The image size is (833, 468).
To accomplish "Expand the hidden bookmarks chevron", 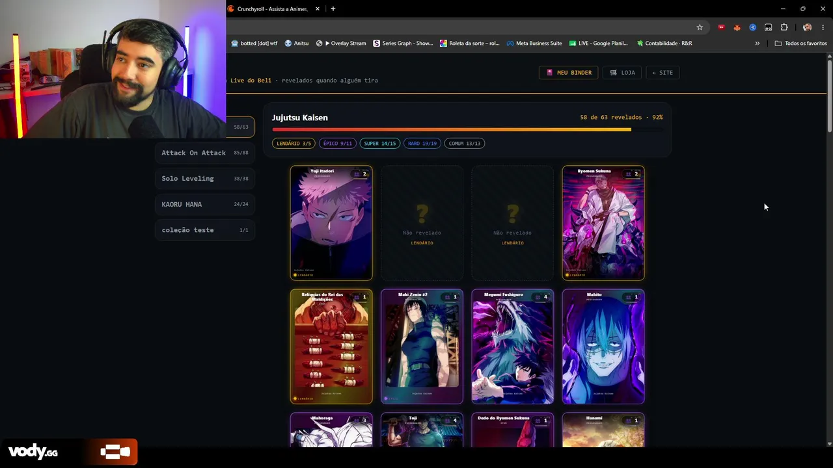I will 757,44.
